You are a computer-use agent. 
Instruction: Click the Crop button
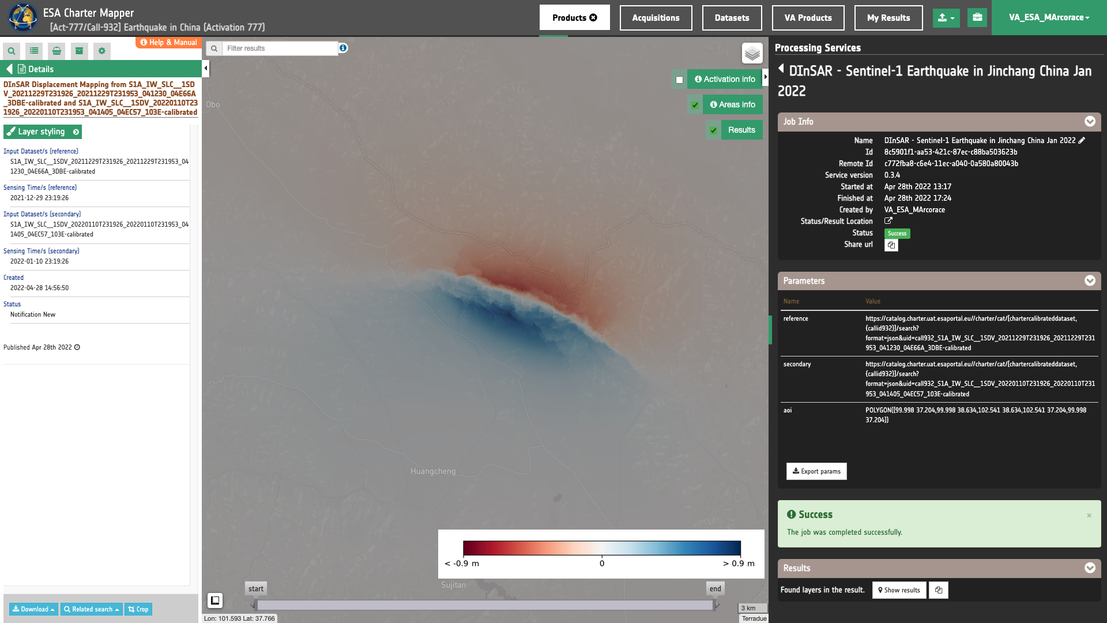pos(138,609)
